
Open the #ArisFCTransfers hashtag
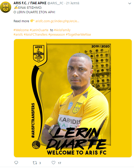36,34
